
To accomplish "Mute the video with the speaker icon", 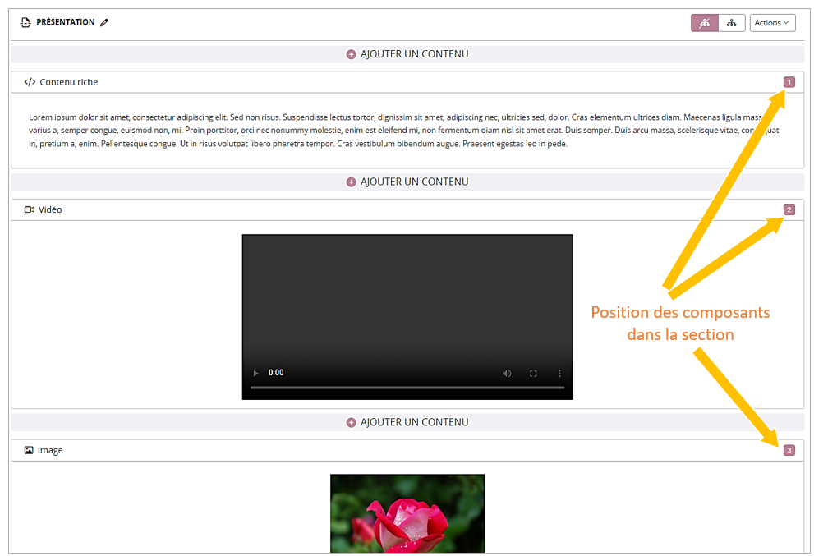I will [x=507, y=374].
